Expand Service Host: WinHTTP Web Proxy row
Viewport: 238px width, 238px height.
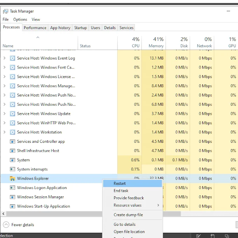click(x=5, y=123)
